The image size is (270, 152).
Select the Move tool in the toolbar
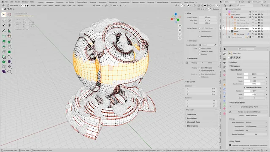pyautogui.click(x=4, y=20)
